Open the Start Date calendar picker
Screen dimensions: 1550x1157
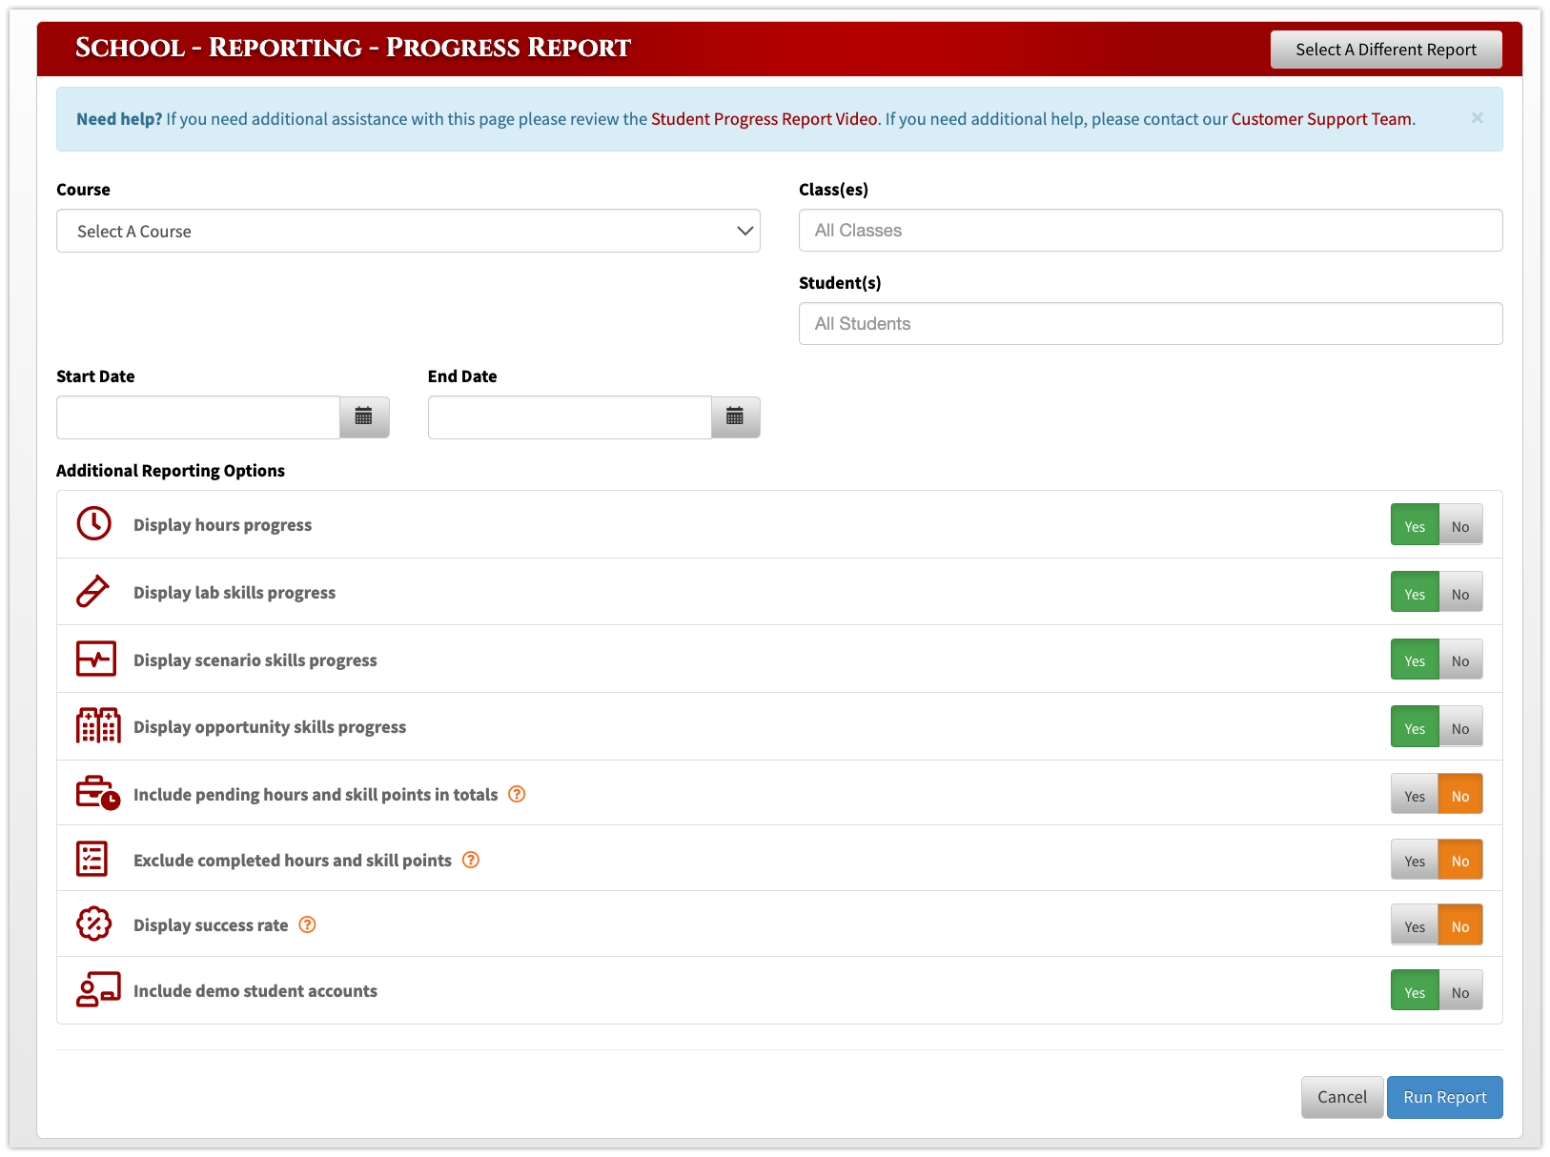click(363, 416)
